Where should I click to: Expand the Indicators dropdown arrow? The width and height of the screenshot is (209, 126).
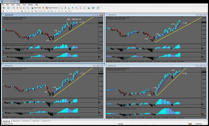tap(90, 8)
